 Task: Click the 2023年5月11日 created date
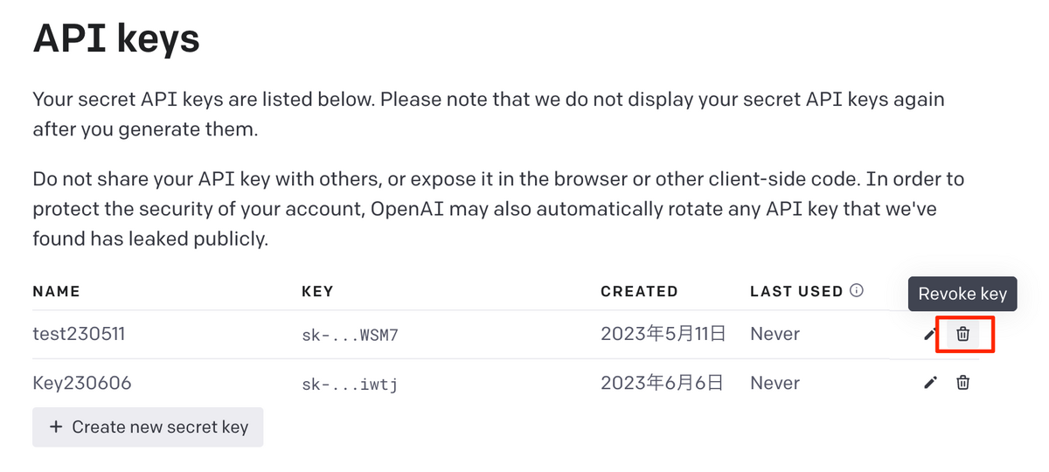(x=663, y=334)
